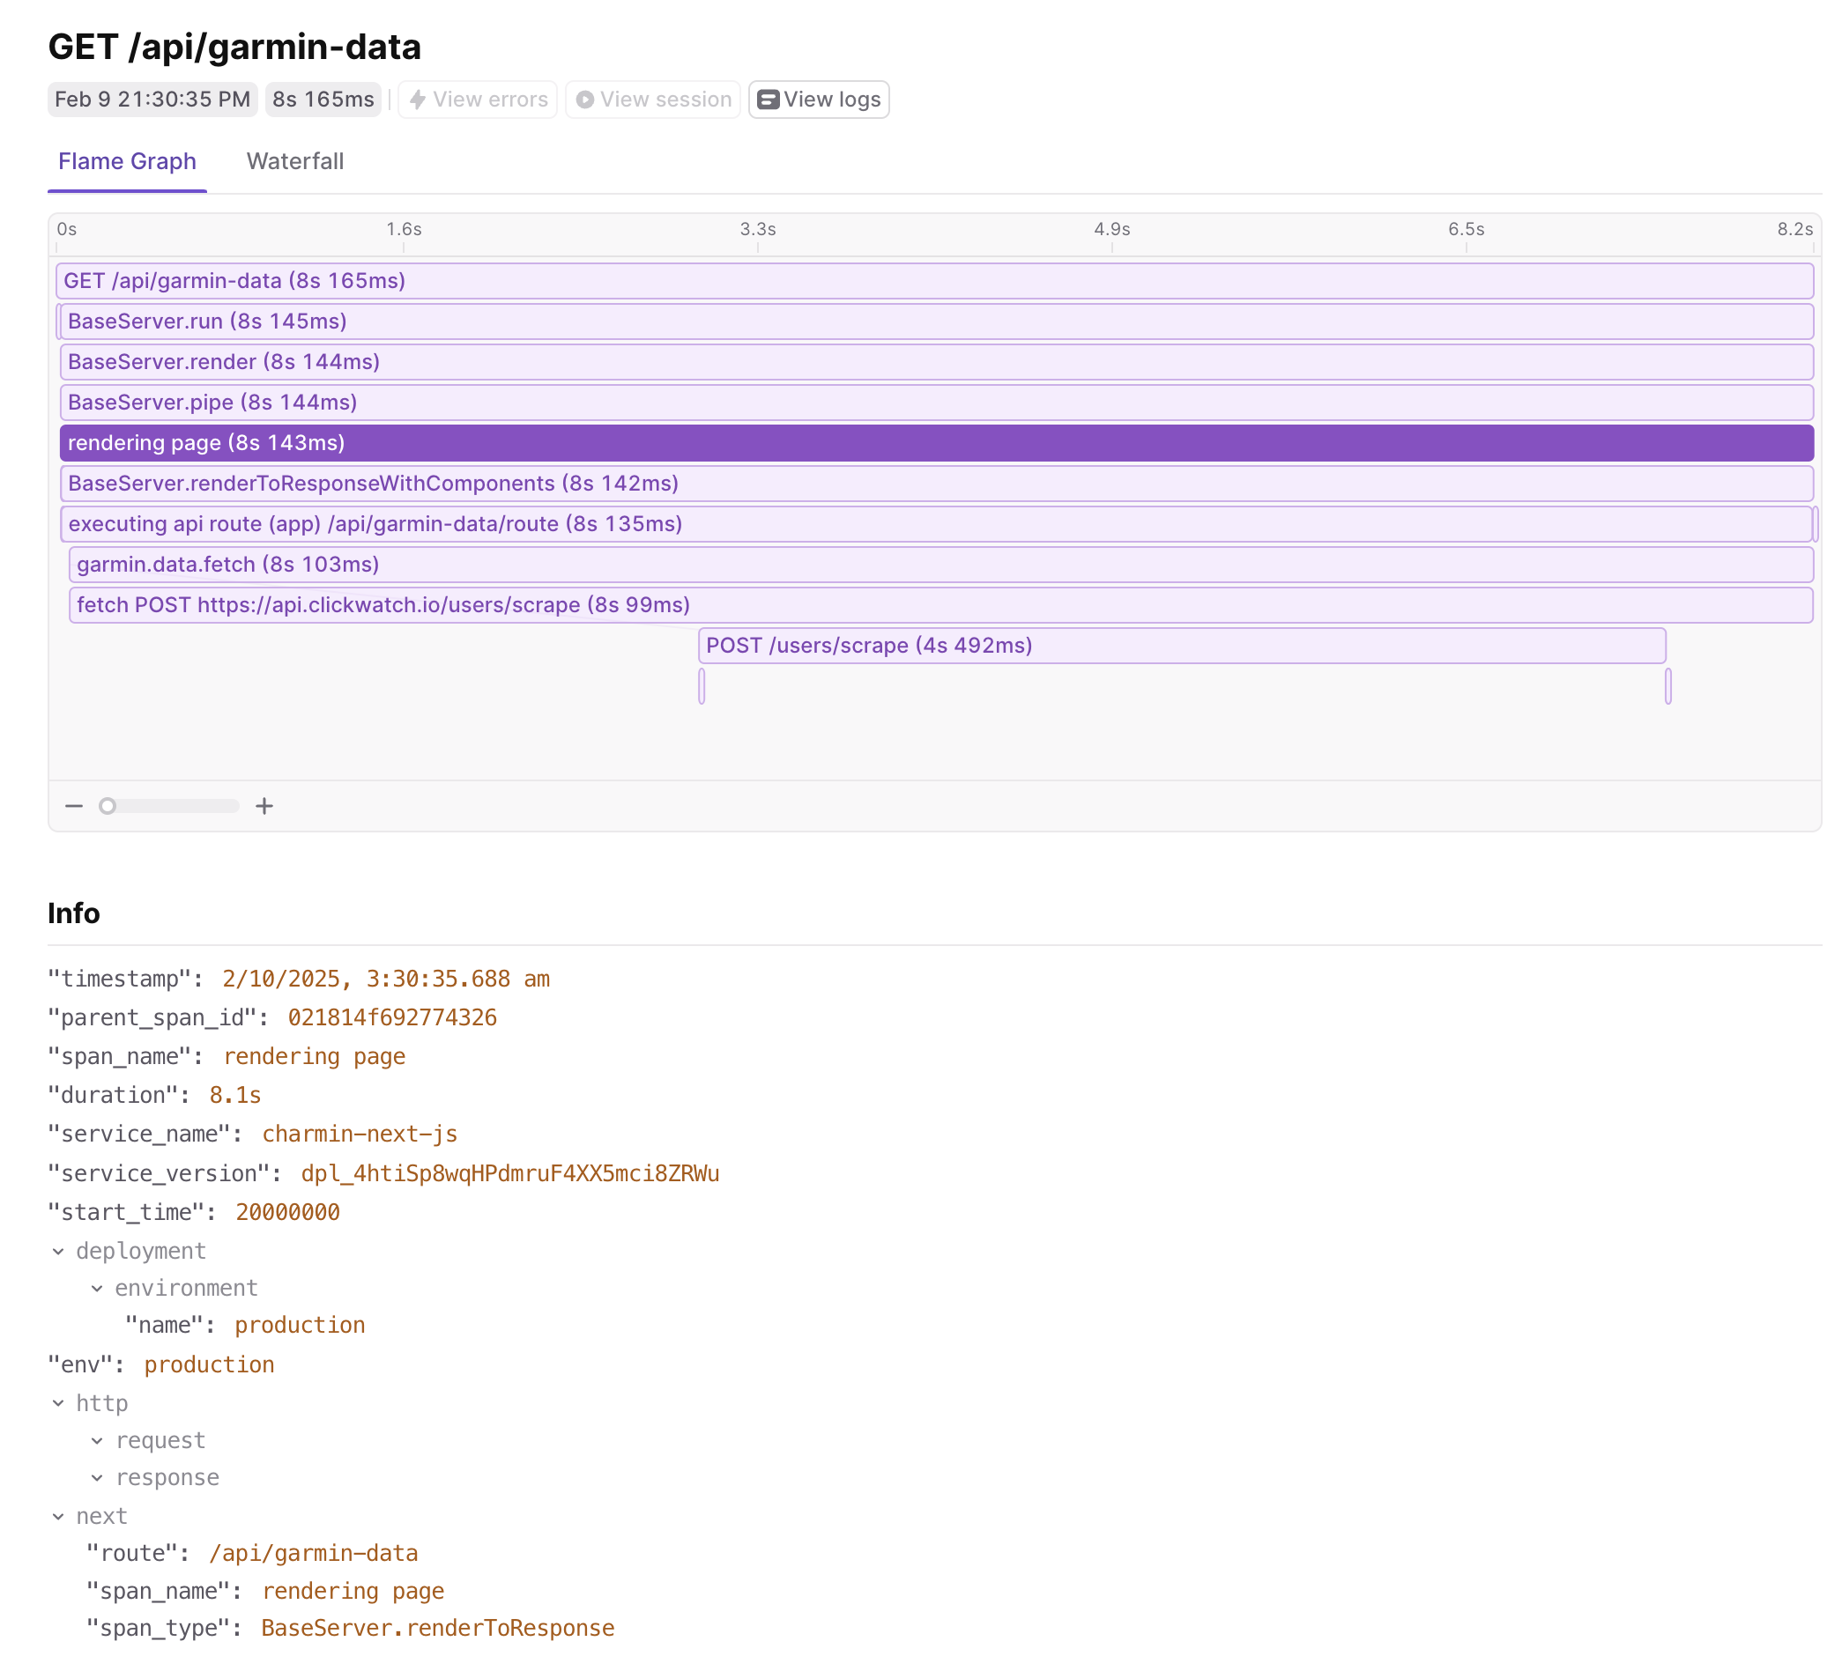Select the Flame Graph tab

pyautogui.click(x=128, y=161)
